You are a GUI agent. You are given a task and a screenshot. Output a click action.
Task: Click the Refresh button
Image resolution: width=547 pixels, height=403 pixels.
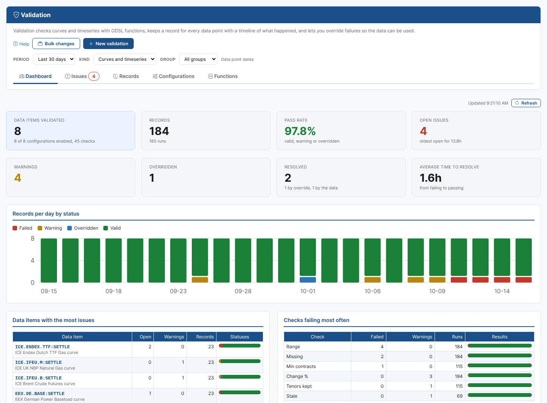point(526,103)
